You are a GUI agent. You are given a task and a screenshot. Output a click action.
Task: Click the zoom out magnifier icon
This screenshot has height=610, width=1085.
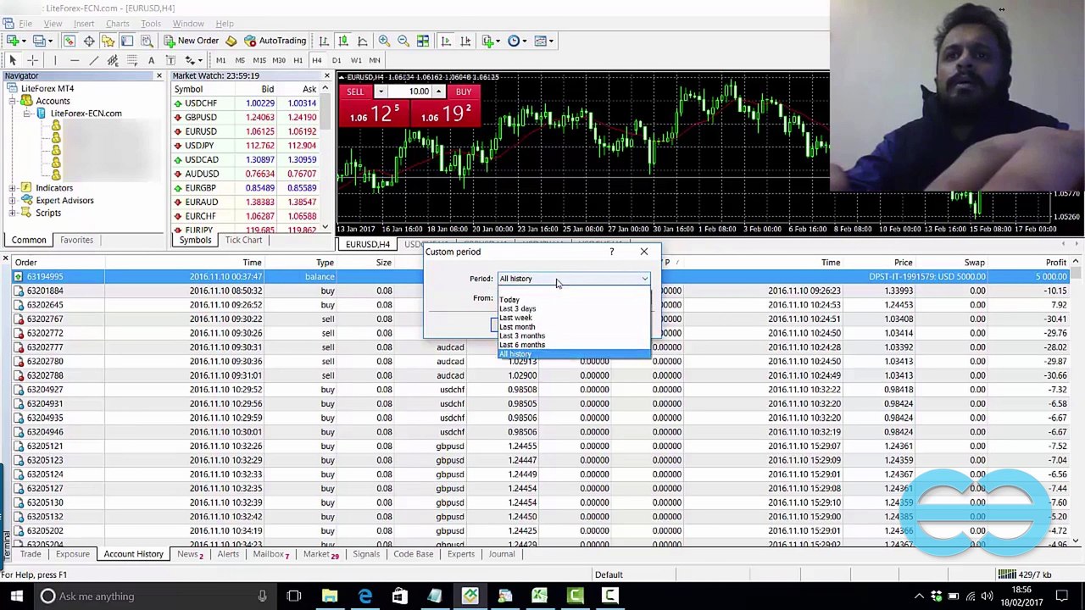[403, 41]
